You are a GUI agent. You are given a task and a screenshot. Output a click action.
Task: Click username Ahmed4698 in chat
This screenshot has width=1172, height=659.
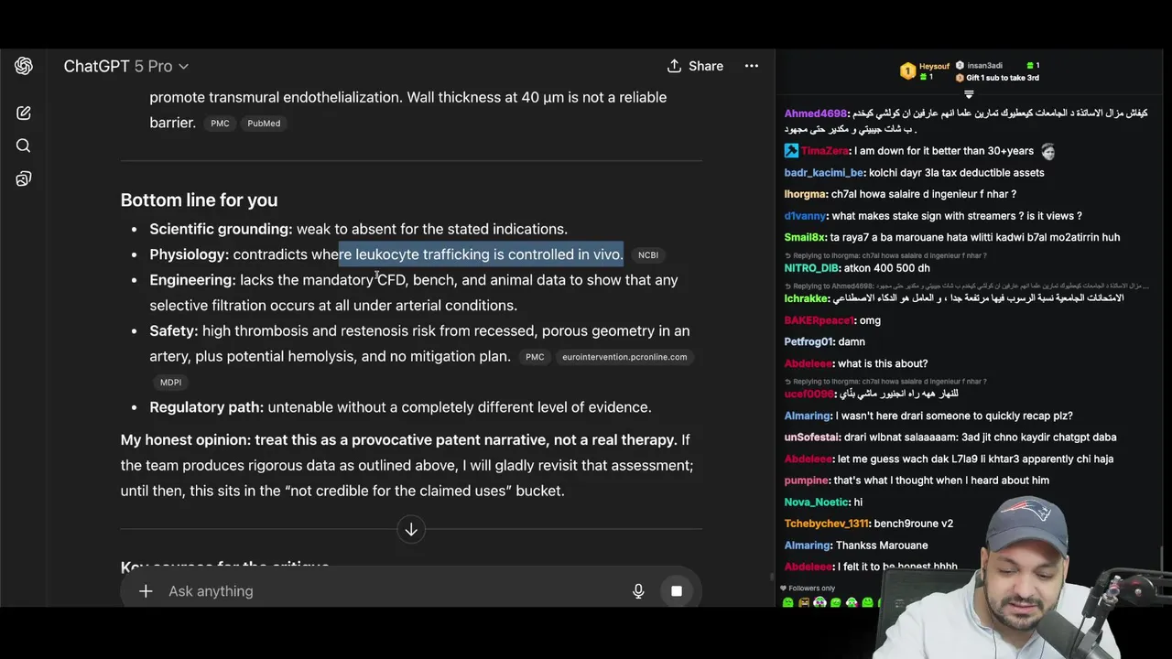coord(816,113)
